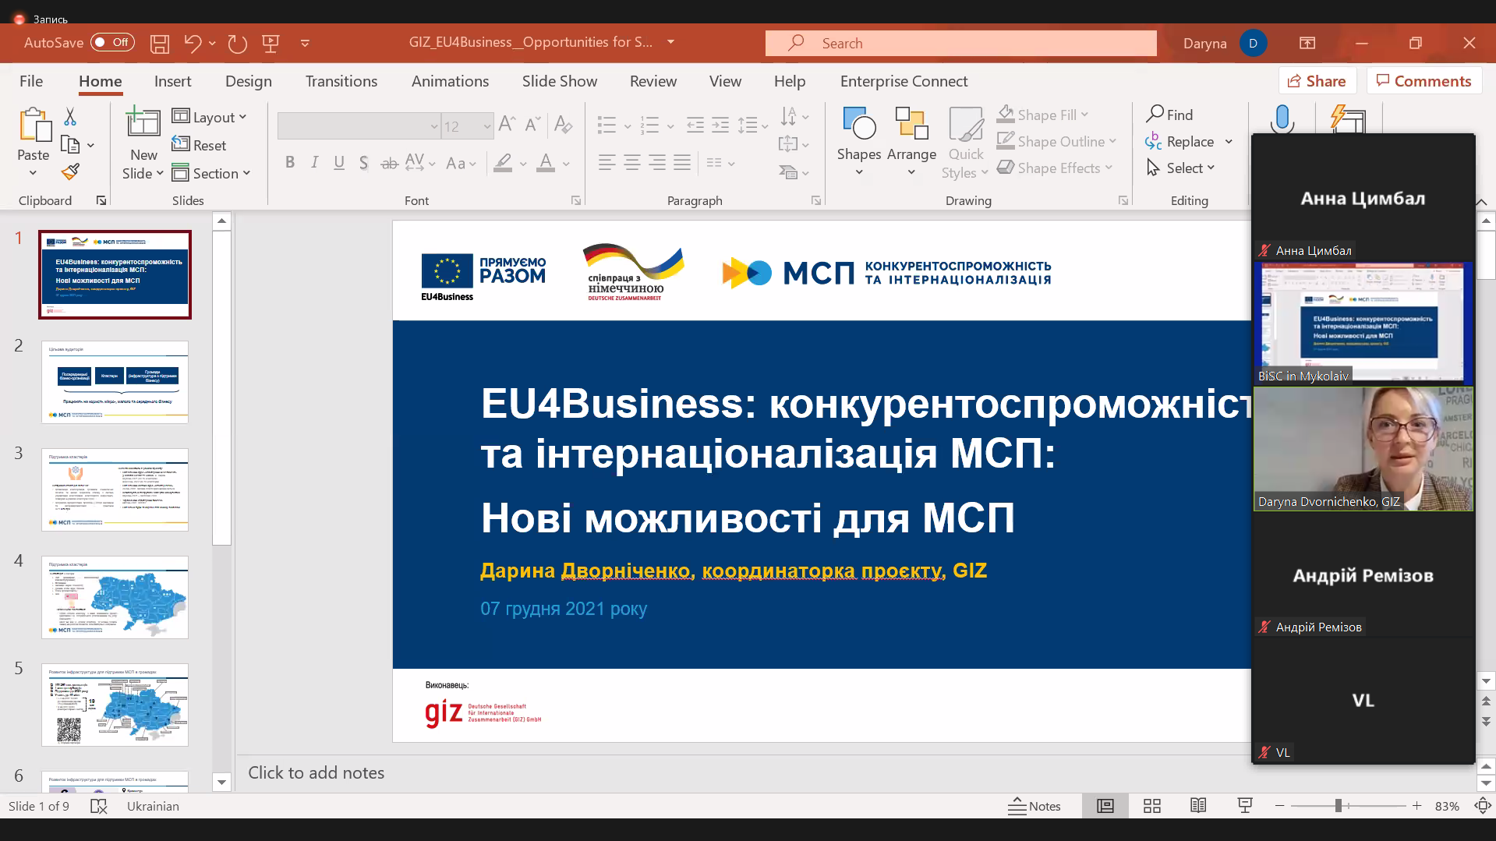The width and height of the screenshot is (1496, 841).
Task: Click the Arrange icon
Action: pyautogui.click(x=911, y=124)
